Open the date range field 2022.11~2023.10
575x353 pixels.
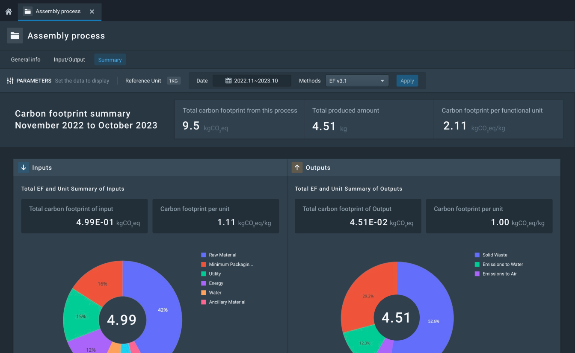tap(252, 81)
